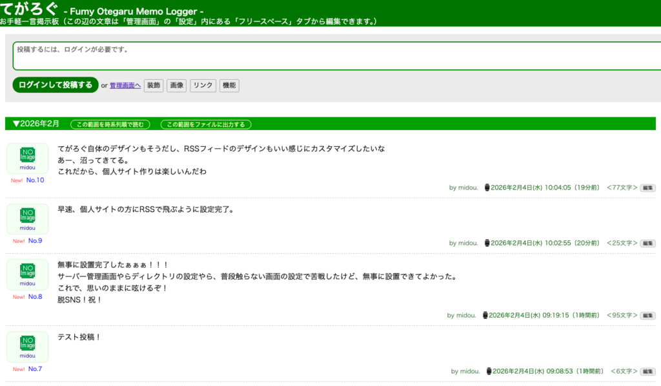Focus the post message text area
661x386 pixels.
(x=336, y=55)
